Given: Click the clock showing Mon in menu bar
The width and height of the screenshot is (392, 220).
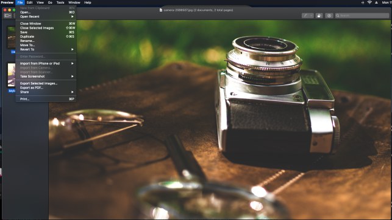Looking at the screenshot, I should (387, 2).
